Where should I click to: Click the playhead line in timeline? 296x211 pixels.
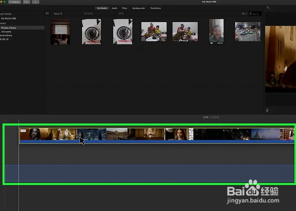click(x=18, y=165)
